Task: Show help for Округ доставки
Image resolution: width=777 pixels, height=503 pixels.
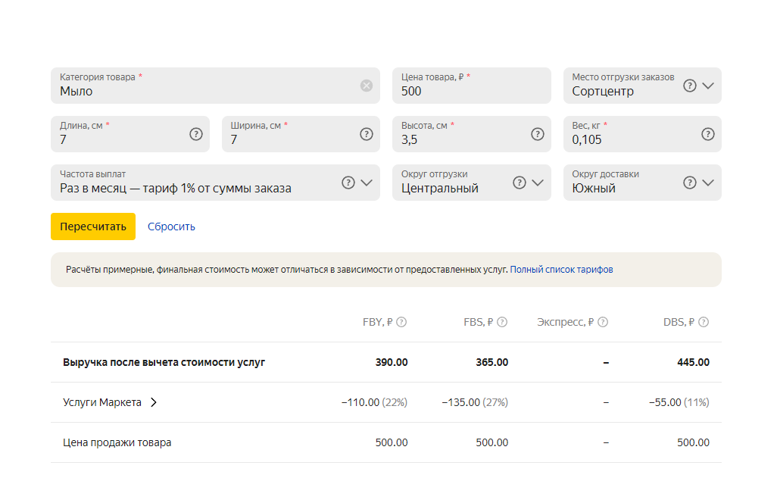Action: [689, 183]
